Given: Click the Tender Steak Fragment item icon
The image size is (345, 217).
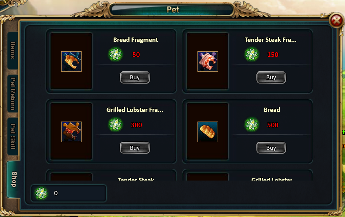Looking at the screenshot, I should pos(208,61).
